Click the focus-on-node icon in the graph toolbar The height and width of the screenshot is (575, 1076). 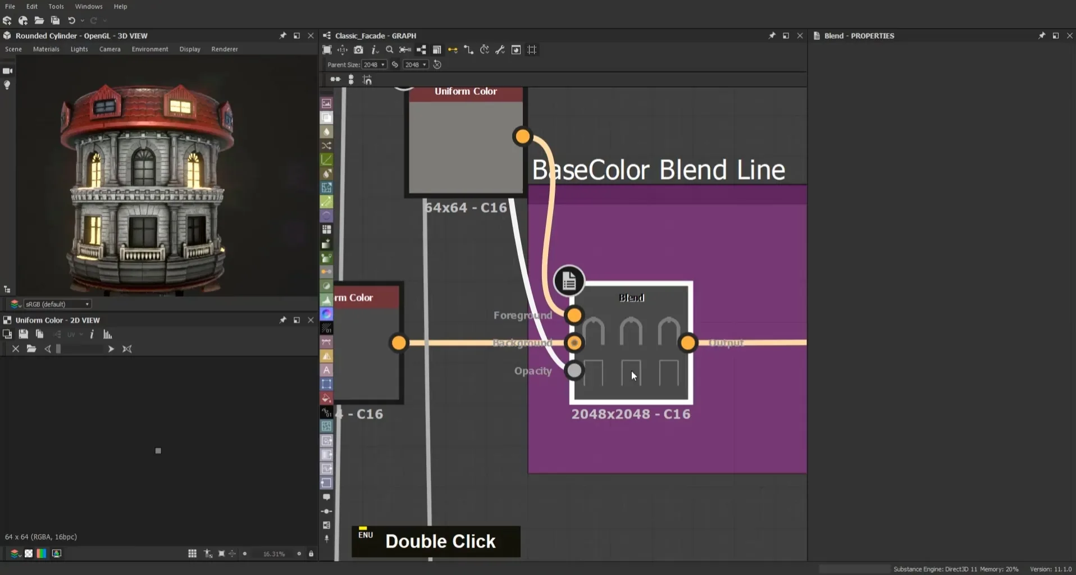coord(405,50)
